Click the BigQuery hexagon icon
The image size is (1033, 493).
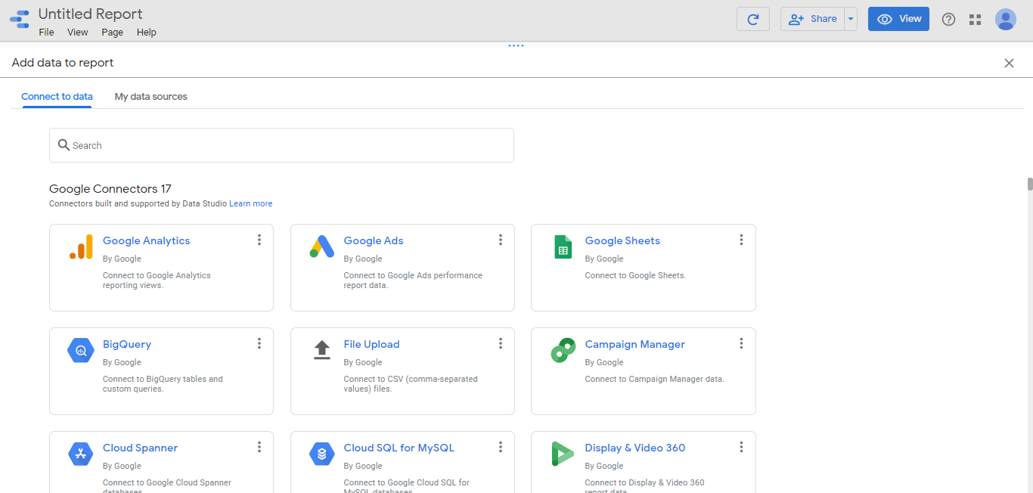click(x=80, y=351)
